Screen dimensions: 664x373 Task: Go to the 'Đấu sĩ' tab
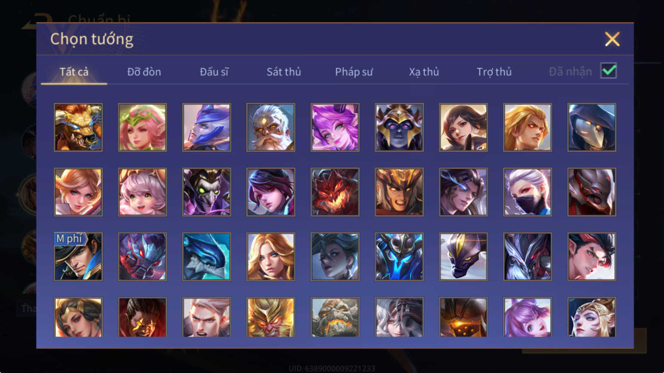click(214, 72)
